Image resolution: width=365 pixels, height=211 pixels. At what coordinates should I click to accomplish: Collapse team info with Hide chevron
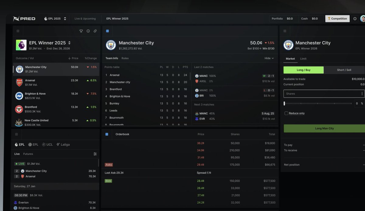[x=269, y=58]
